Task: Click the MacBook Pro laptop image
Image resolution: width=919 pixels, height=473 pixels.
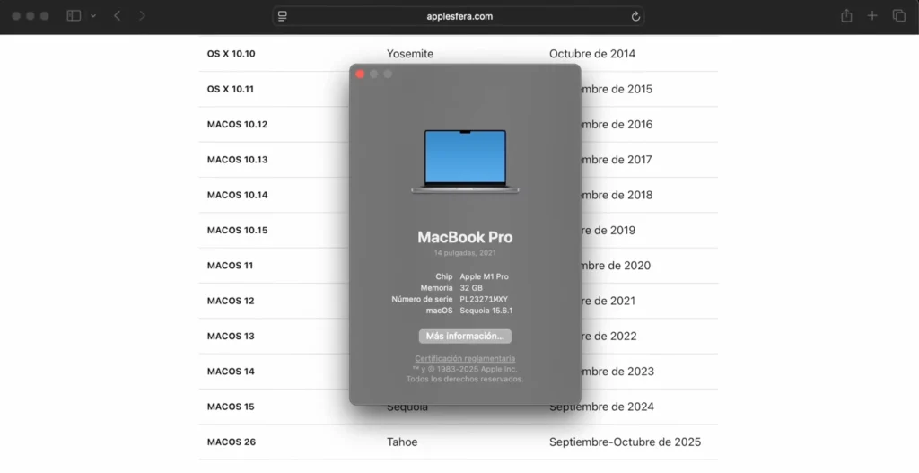Action: tap(465, 162)
